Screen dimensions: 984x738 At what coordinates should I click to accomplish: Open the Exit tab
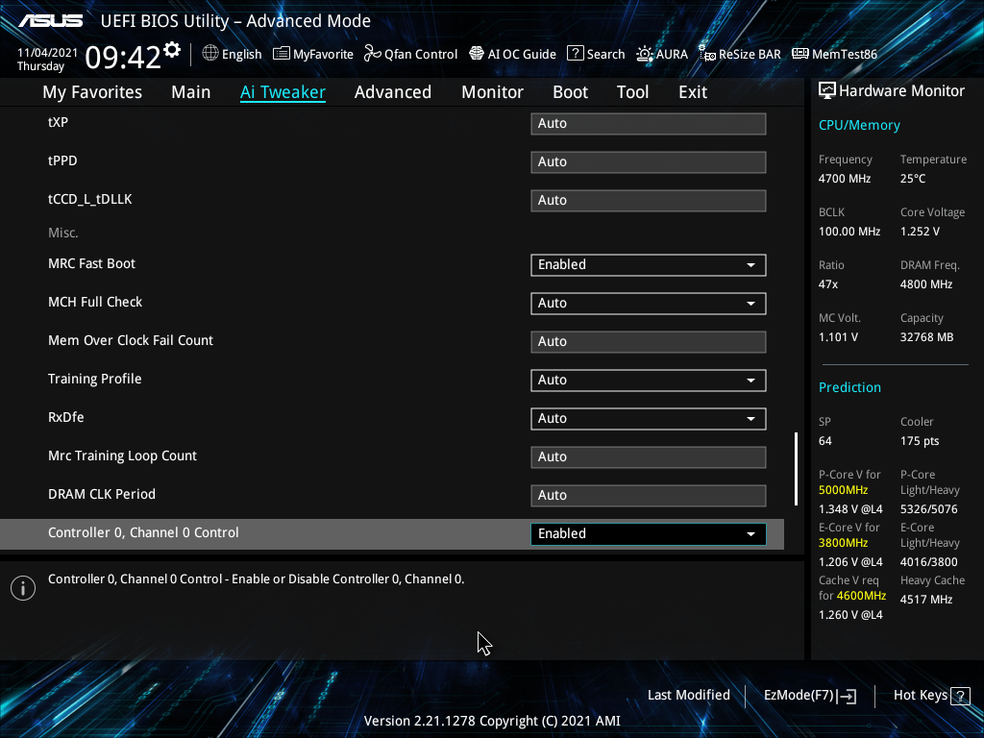point(693,92)
